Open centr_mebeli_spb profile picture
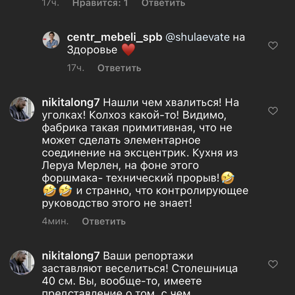The width and height of the screenshot is (295, 295). [51, 40]
